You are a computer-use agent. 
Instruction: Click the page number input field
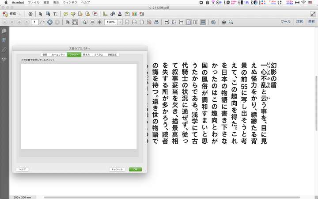[x=35, y=22]
